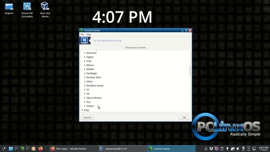Expand the Number Nine node
This screenshot has height=152, width=270.
click(84, 77)
